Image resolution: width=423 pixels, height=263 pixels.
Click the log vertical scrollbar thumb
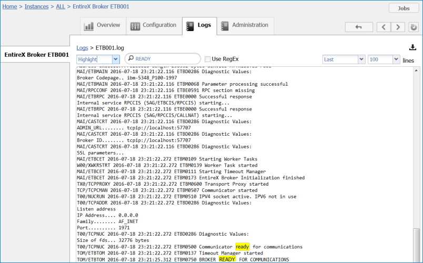(x=416, y=245)
